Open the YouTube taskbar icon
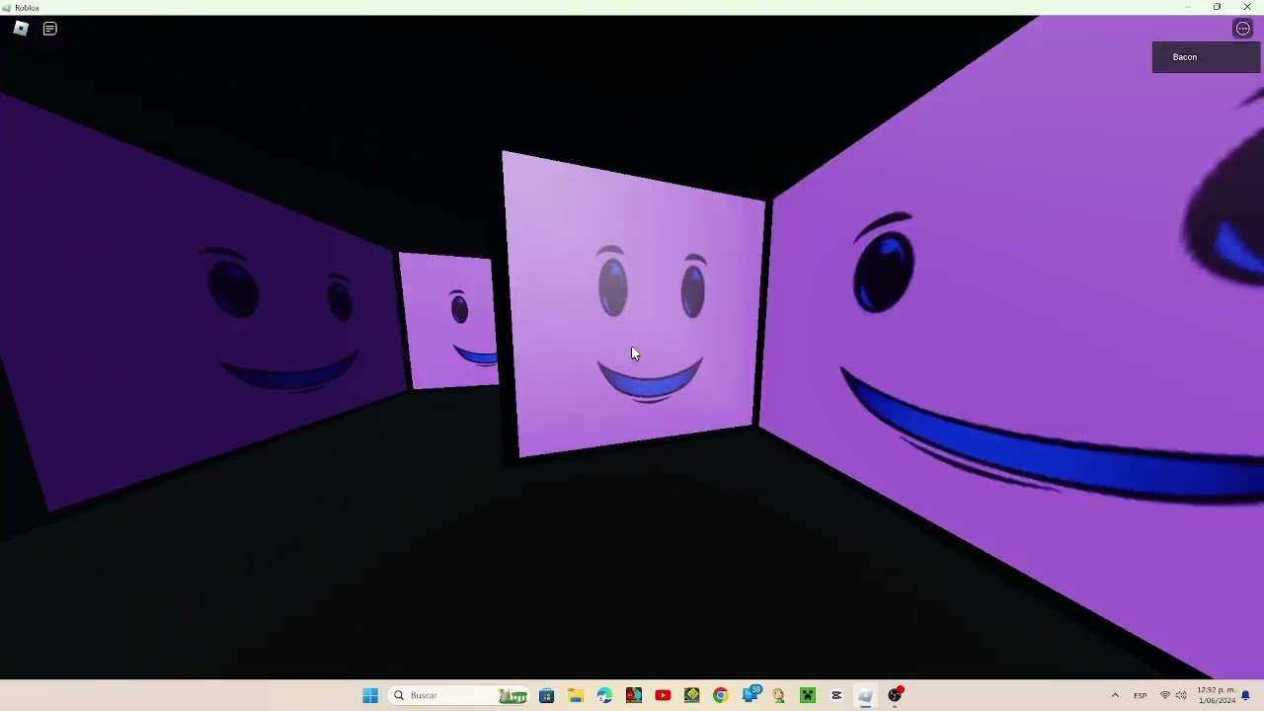Screen dimensions: 1264x711 point(663,695)
